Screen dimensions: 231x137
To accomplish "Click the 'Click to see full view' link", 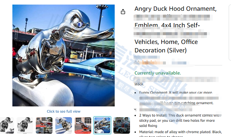I will [x=64, y=111].
